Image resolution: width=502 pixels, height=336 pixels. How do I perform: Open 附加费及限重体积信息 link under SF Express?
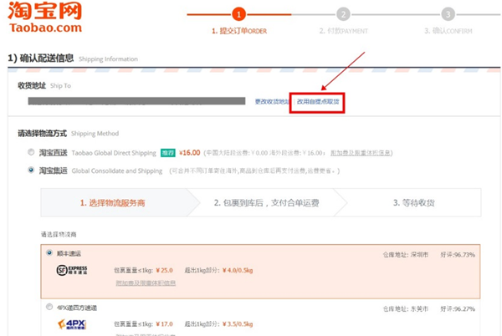click(146, 283)
